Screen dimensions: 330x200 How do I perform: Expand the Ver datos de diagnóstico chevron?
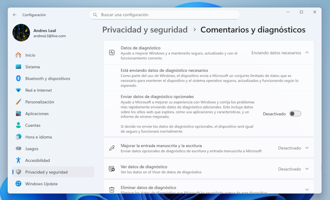click(x=307, y=169)
